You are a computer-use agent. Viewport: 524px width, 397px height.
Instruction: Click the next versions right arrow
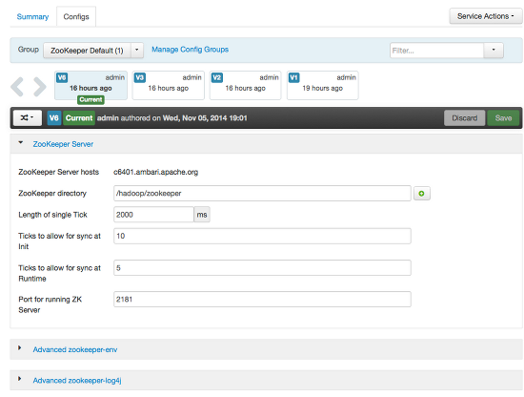click(40, 87)
